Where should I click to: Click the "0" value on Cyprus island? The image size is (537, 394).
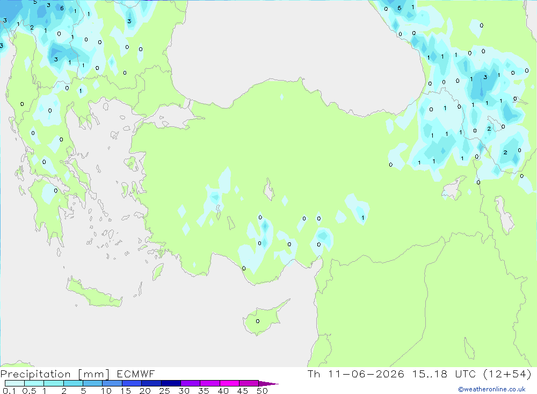pos(258,321)
